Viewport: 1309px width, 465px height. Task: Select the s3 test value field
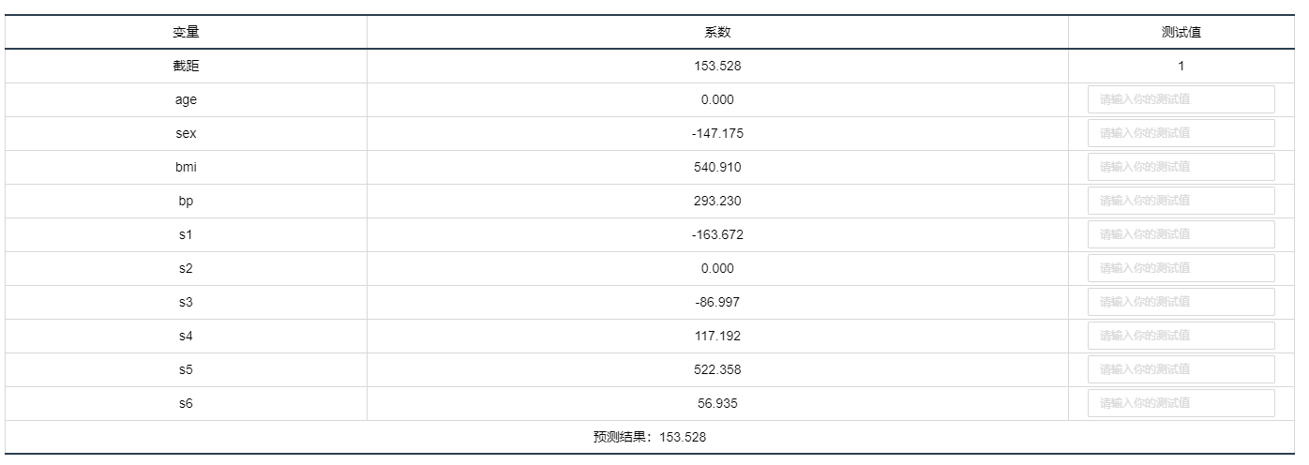[x=1181, y=302]
